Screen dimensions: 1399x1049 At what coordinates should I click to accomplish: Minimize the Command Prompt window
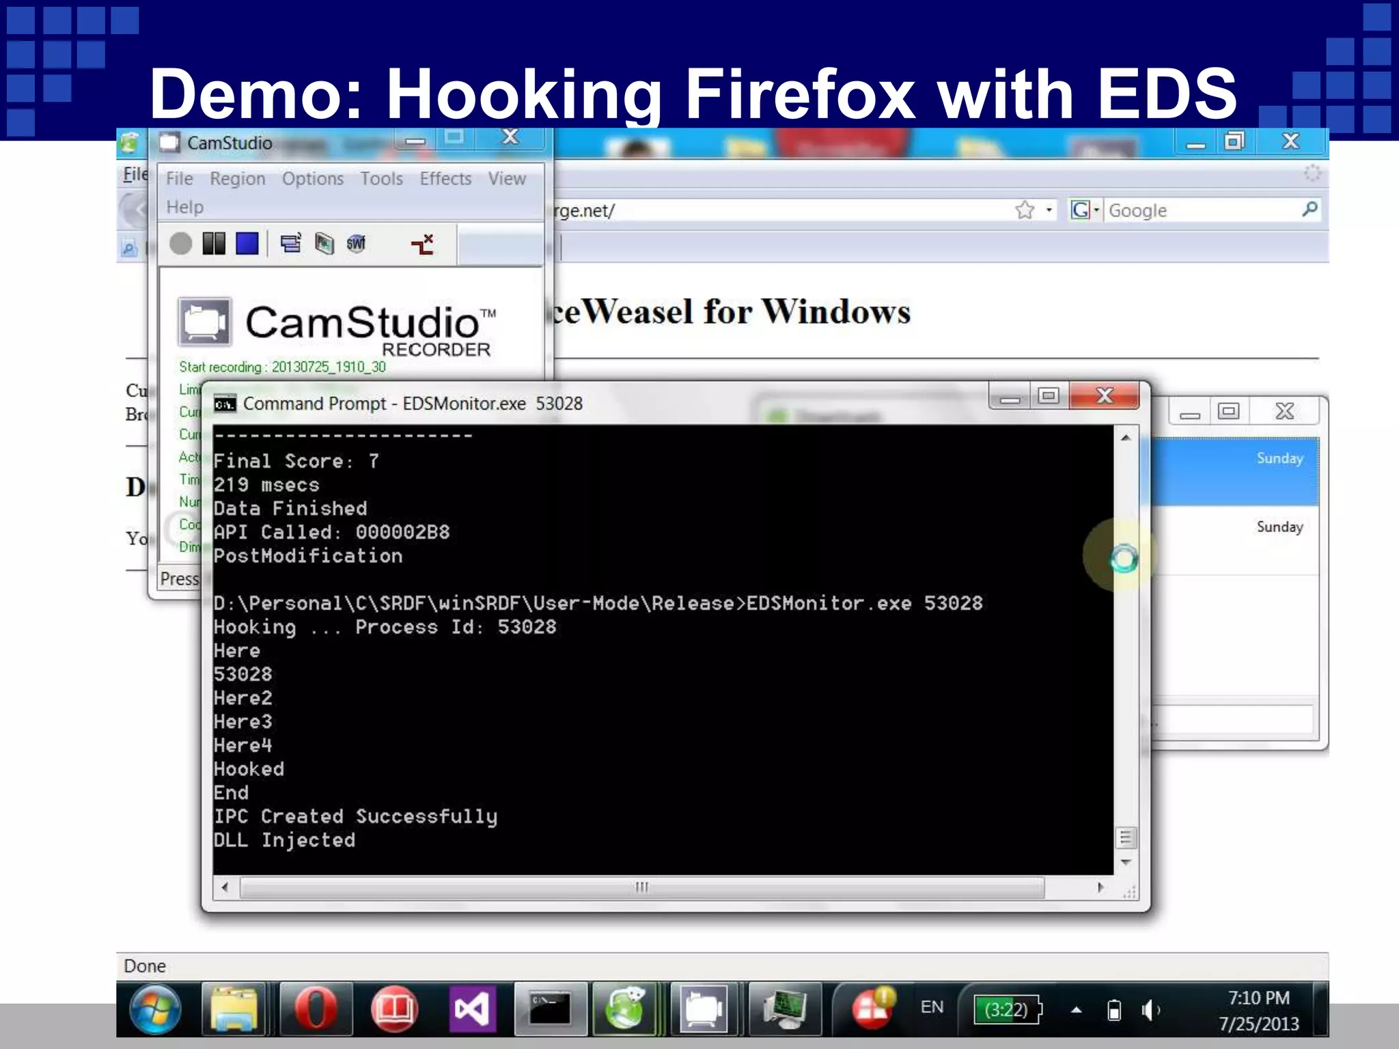point(1010,397)
